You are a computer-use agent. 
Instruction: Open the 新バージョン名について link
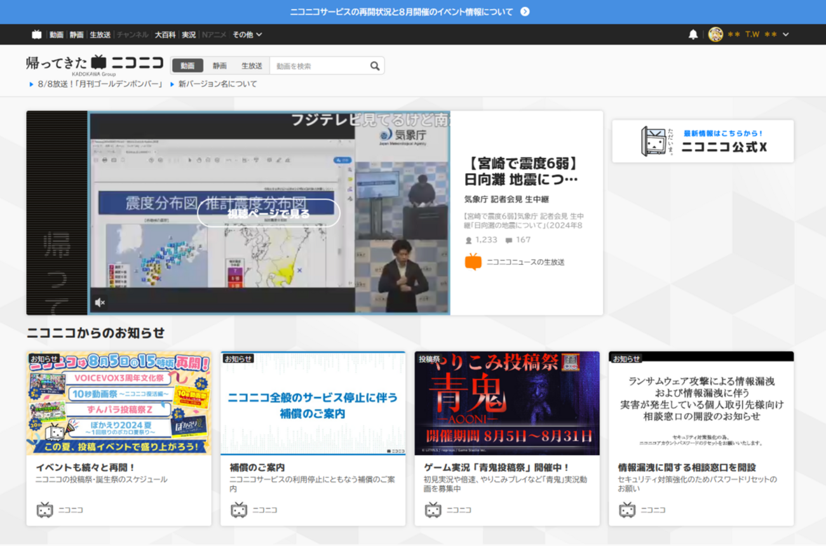[x=217, y=83]
